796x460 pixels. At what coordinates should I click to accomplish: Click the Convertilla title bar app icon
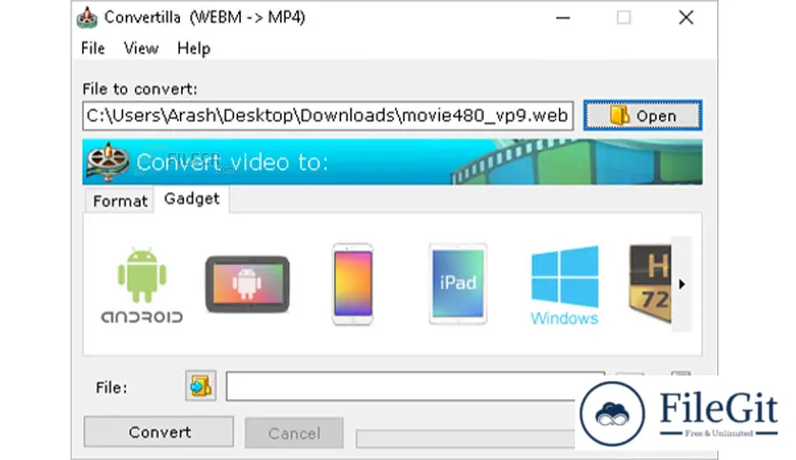(x=87, y=18)
